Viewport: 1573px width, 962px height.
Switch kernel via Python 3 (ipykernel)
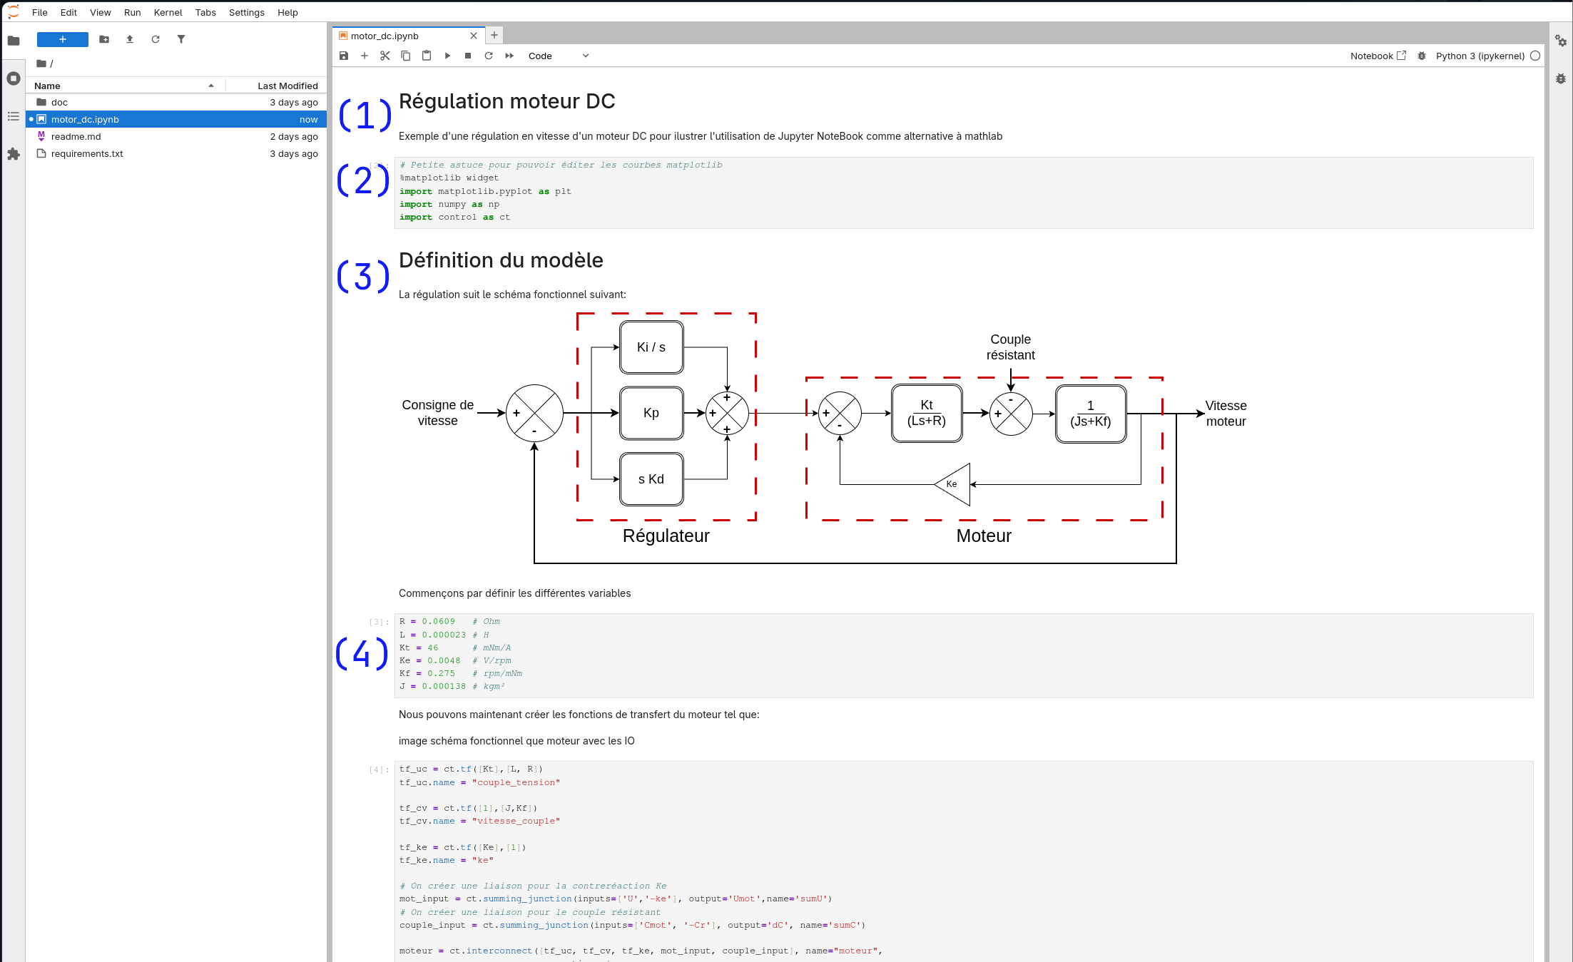click(x=1480, y=56)
